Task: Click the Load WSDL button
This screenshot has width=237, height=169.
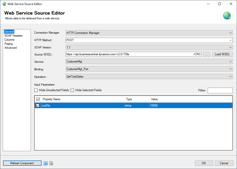Action: 222,54
